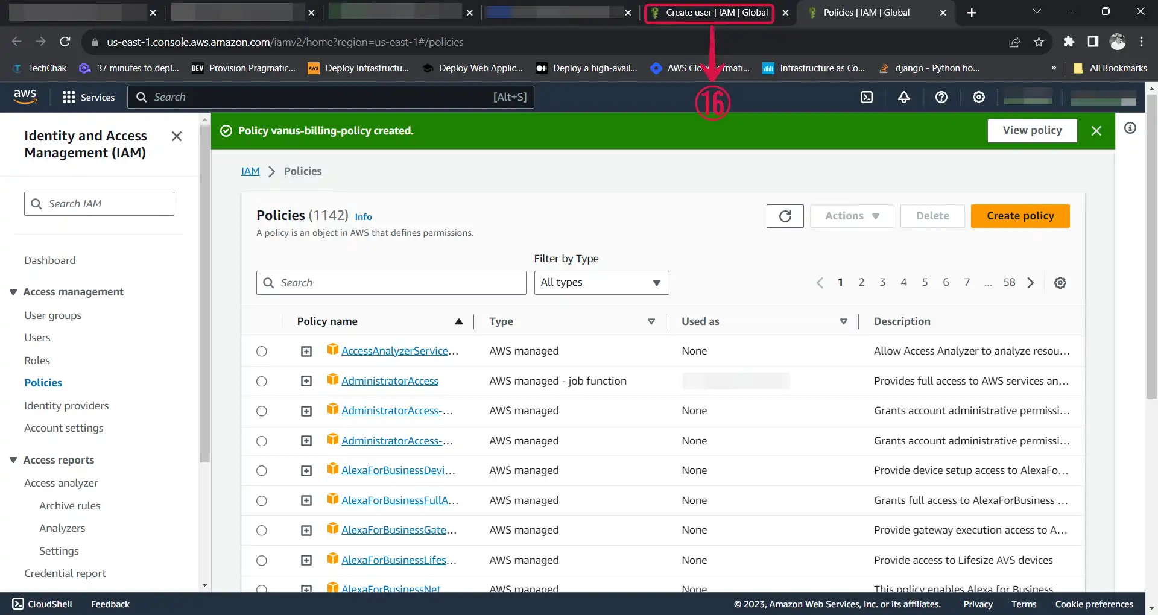This screenshot has width=1158, height=615.
Task: Open AWS console settings gear
Action: click(979, 97)
